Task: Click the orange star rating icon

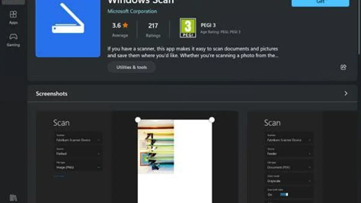Action: tap(125, 25)
